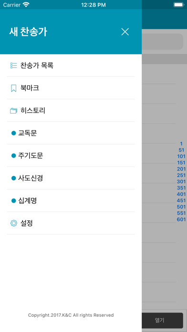
Task: Tap the folder icon beside 히스토리
Action: click(13, 111)
